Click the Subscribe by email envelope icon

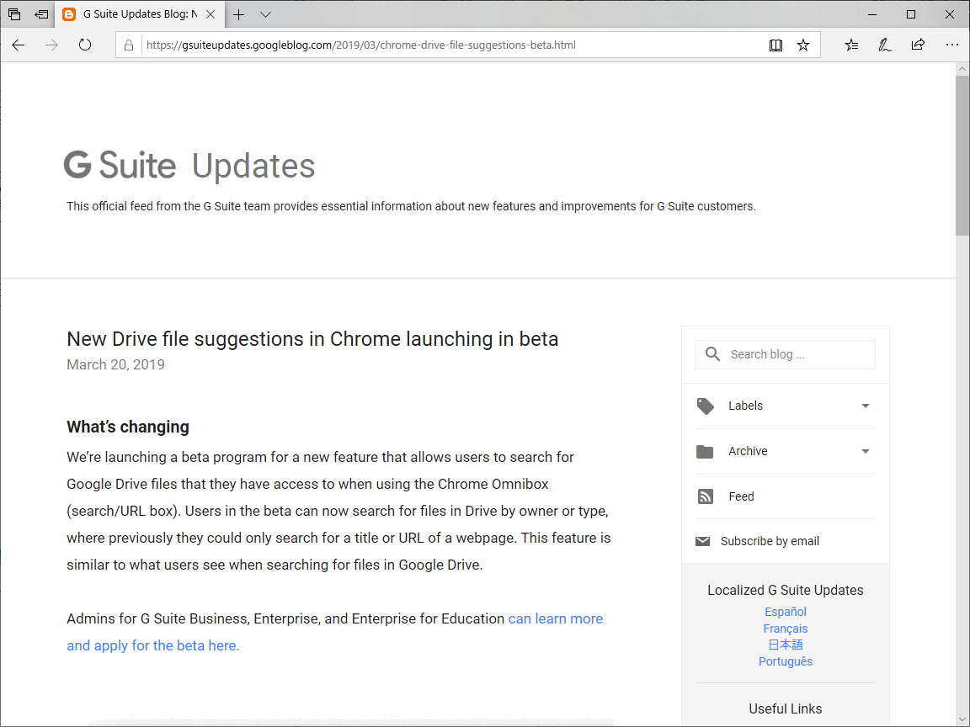click(703, 540)
